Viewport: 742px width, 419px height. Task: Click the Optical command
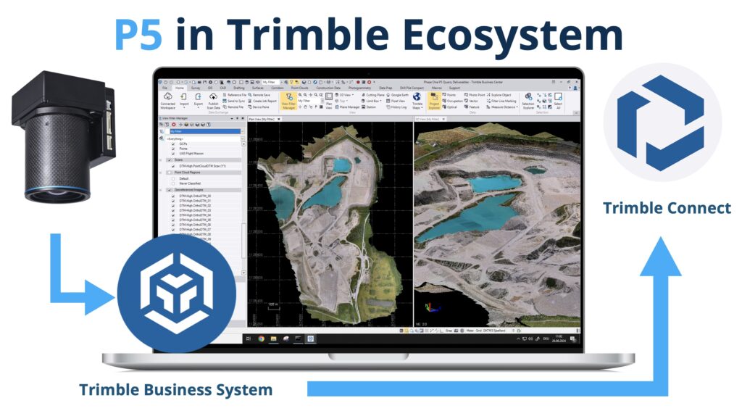(x=450, y=107)
